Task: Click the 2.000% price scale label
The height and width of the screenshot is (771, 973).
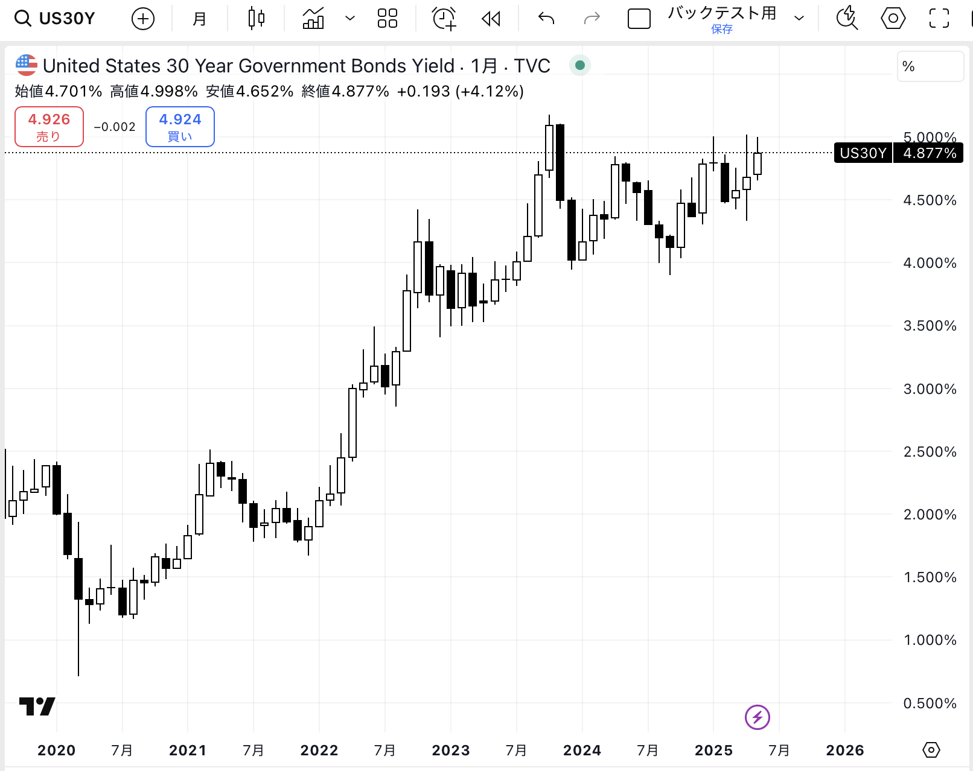Action: point(930,515)
